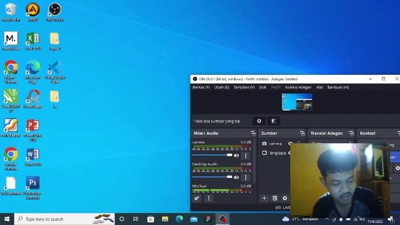Open PhotoScape desktop shortcut
This screenshot has width=400, height=225.
click(32, 99)
